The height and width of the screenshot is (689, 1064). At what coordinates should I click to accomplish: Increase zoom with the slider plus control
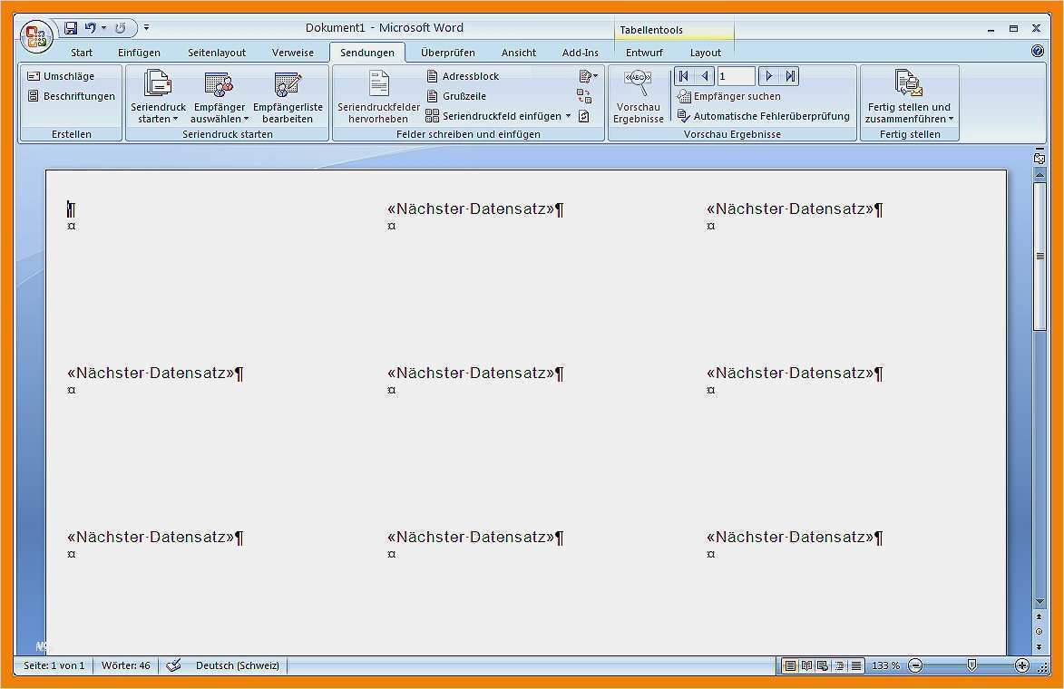click(1022, 664)
